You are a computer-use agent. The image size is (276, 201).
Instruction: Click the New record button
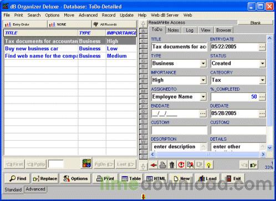[x=181, y=178]
